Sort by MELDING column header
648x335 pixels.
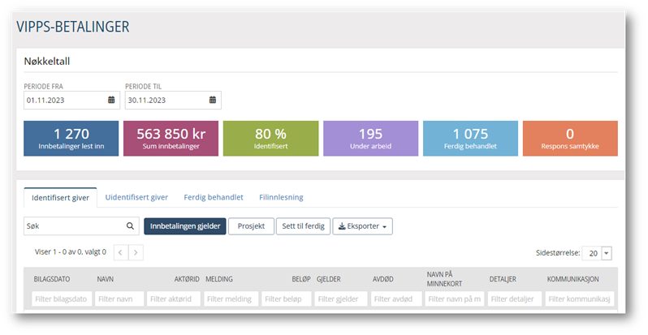[x=219, y=279]
